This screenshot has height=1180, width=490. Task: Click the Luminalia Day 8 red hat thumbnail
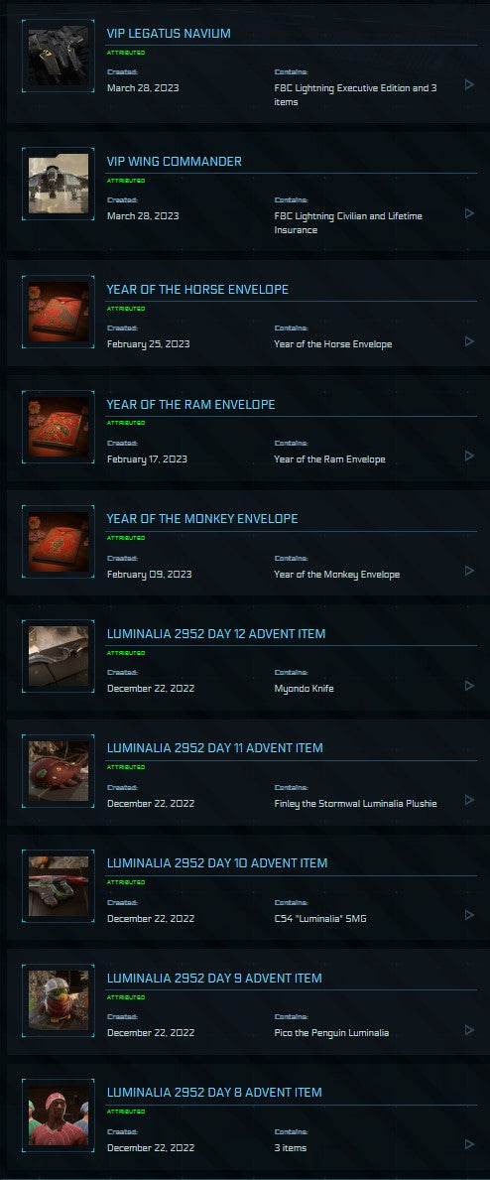coord(59,1115)
